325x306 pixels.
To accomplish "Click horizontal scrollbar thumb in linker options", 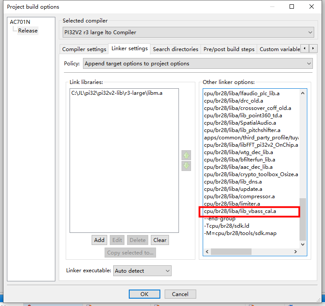I will click(231, 251).
